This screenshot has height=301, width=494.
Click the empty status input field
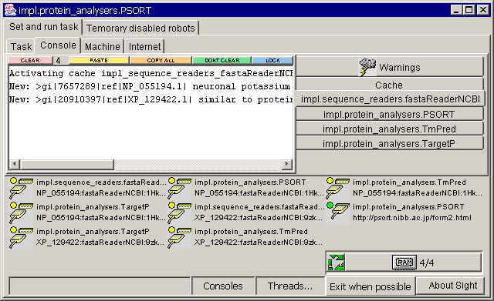click(x=100, y=286)
